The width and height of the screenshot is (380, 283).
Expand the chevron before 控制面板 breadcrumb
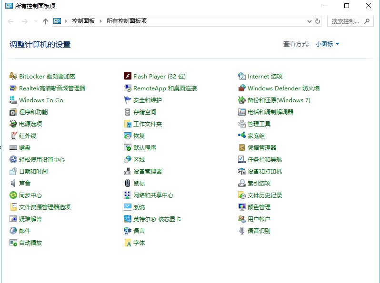(x=66, y=21)
